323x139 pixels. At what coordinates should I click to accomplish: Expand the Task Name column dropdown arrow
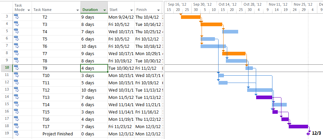tap(77, 10)
